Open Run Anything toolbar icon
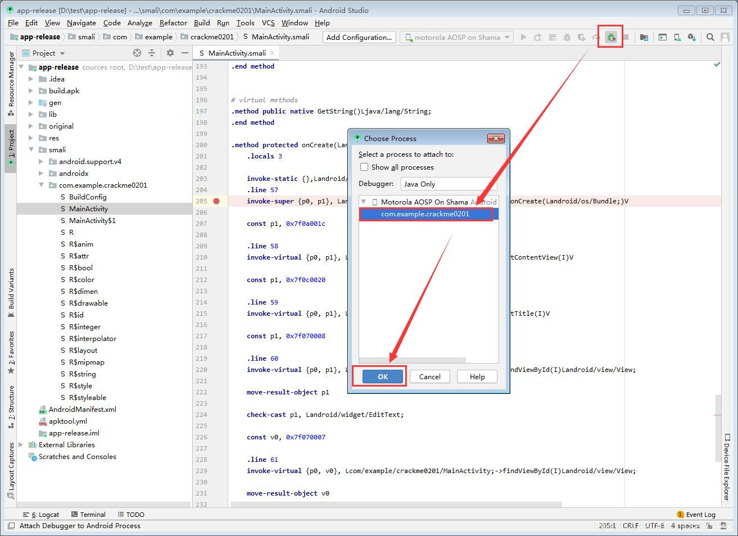This screenshot has width=738, height=536. pos(663,37)
